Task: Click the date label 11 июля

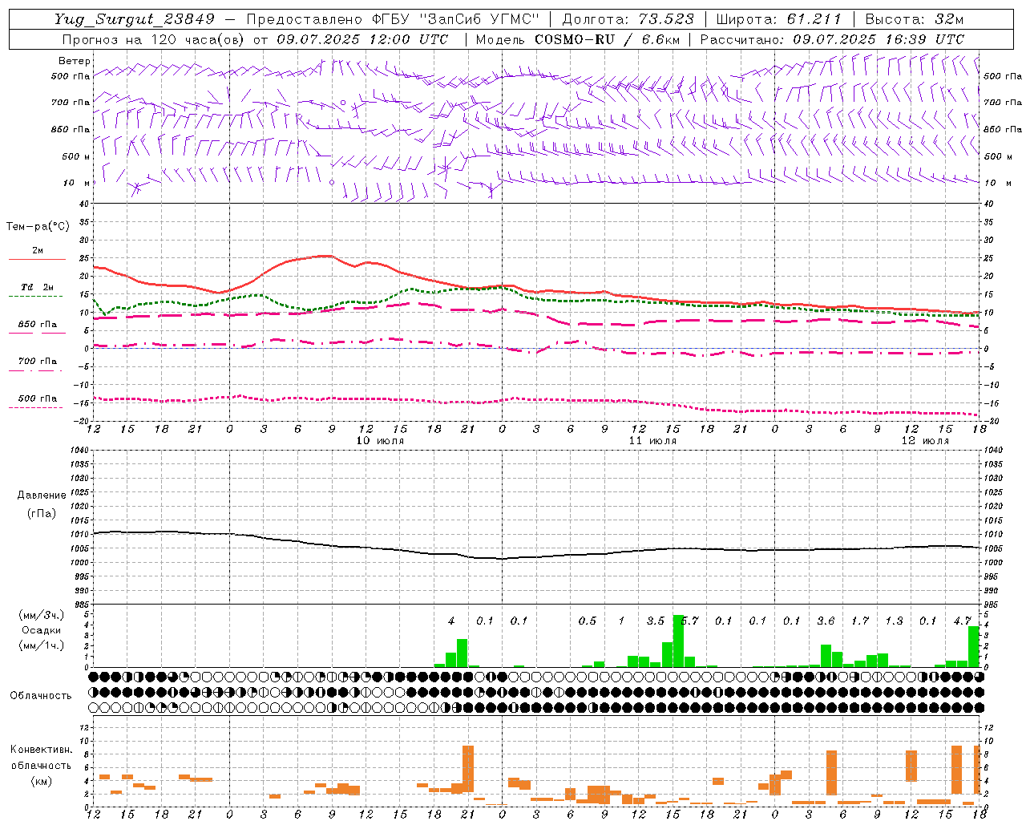Action: pos(652,441)
